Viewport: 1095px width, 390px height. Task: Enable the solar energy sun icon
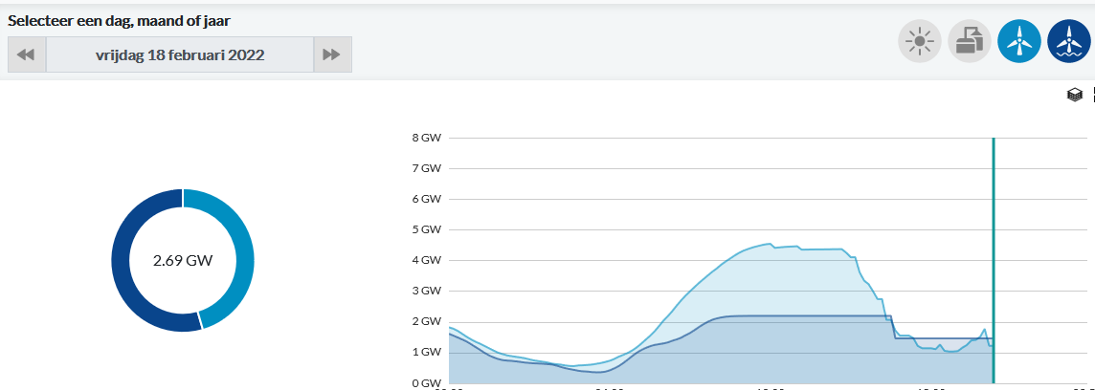point(920,41)
